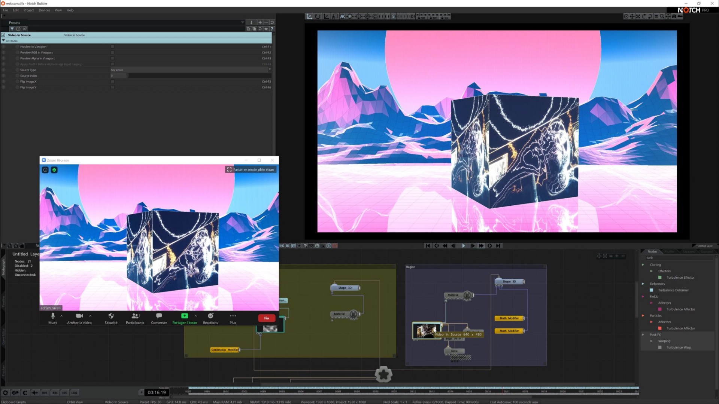Open the Sécurité options in Zoom
The width and height of the screenshot is (719, 404).
click(111, 318)
